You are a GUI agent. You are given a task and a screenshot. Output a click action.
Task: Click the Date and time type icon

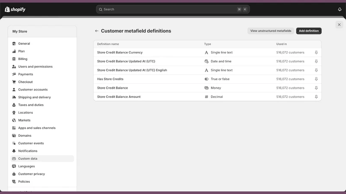[x=206, y=61]
